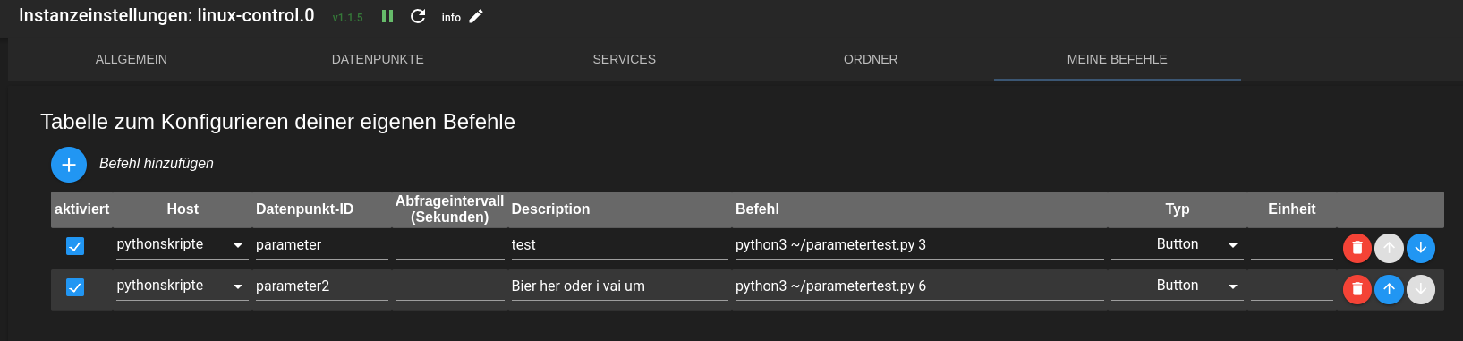Image resolution: width=1463 pixels, height=341 pixels.
Task: Click the Befehl hinzufügen label
Action: 157,163
